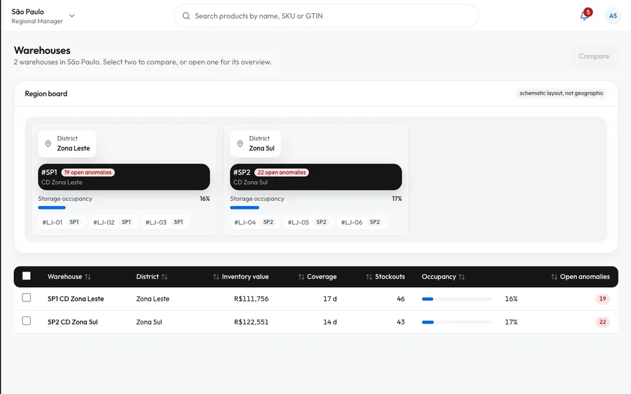Screen dimensions: 631x394
Task: Open store chip #LJ-01
Action: point(60,222)
